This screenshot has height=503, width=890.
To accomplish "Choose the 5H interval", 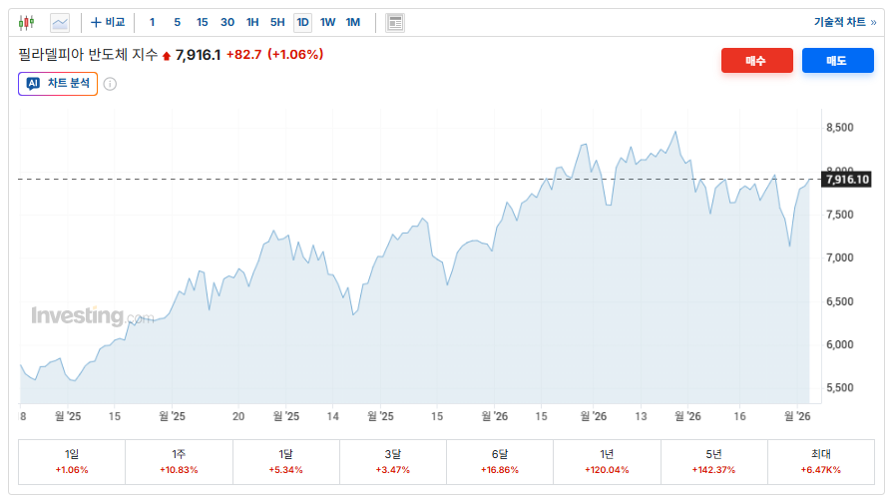I will coord(277,22).
